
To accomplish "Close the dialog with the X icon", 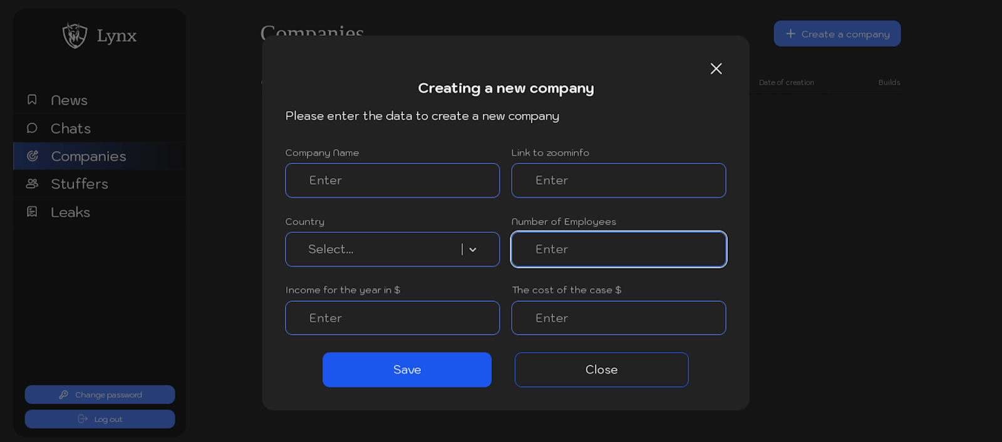I will [716, 69].
